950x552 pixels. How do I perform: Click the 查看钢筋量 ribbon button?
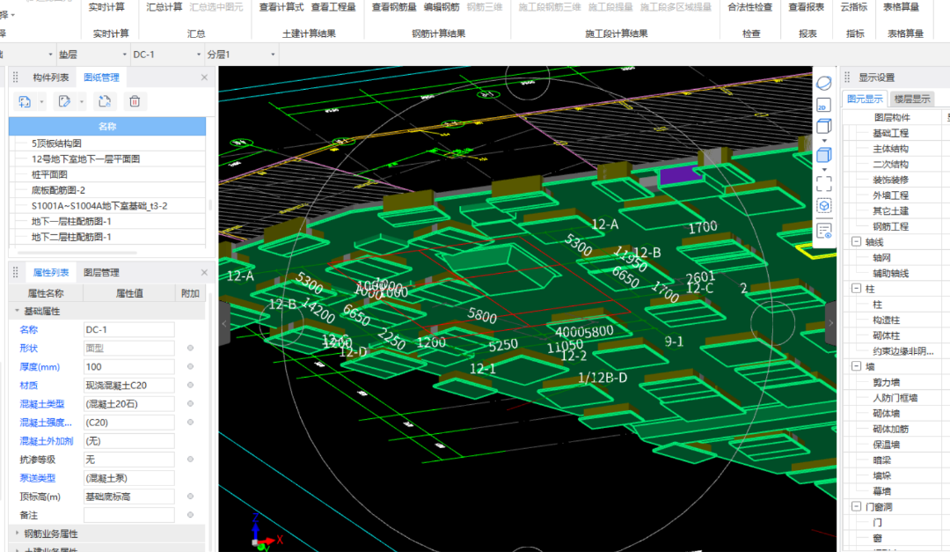(x=394, y=7)
